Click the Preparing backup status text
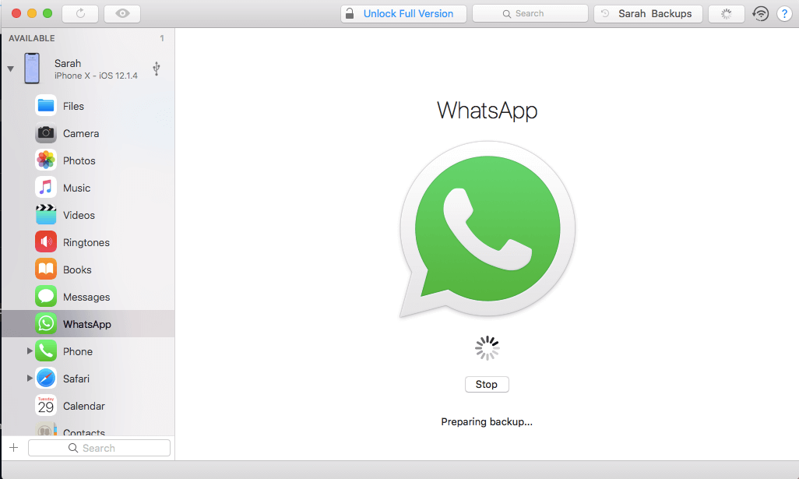This screenshot has height=479, width=799. pyautogui.click(x=487, y=421)
